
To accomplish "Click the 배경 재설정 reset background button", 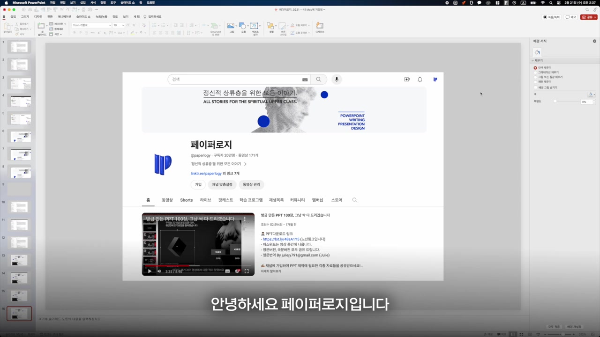I will [574, 327].
